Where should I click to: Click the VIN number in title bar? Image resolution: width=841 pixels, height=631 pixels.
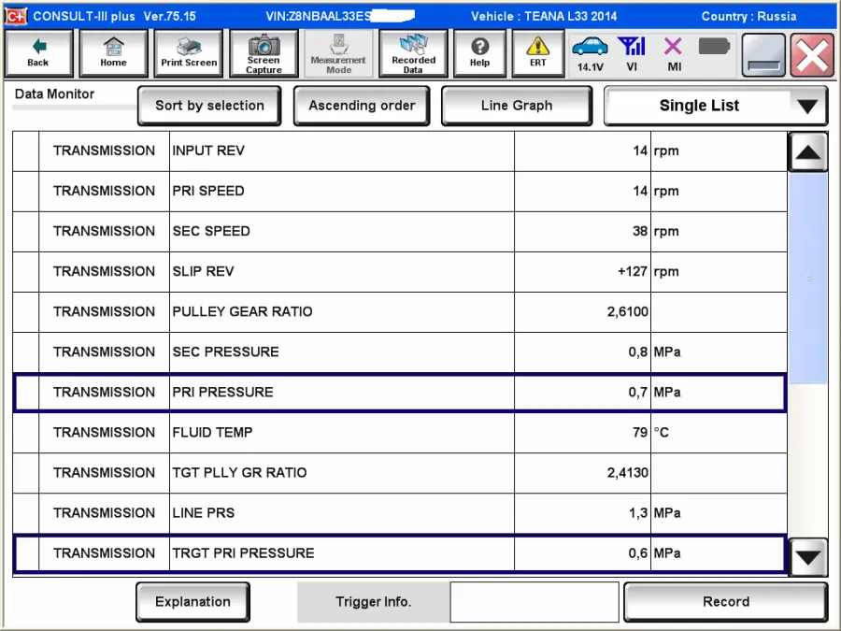click(x=340, y=16)
